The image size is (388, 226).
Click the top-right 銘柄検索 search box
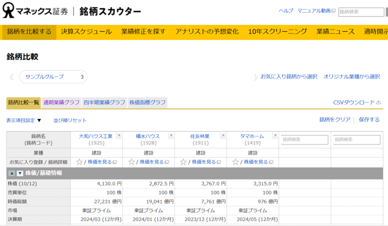361,12
